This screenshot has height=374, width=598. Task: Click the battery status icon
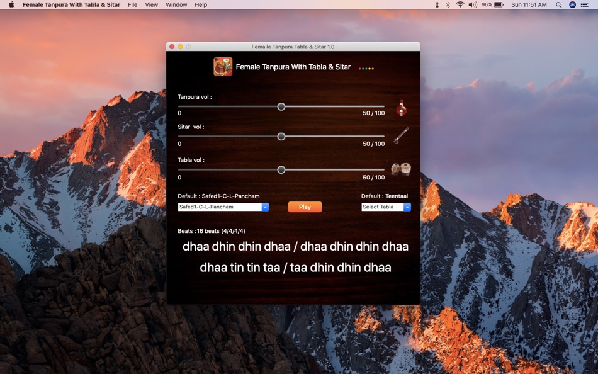click(499, 4)
